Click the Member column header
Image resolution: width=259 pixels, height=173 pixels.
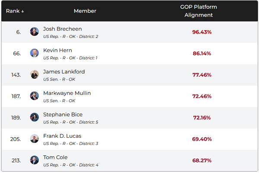coord(85,11)
